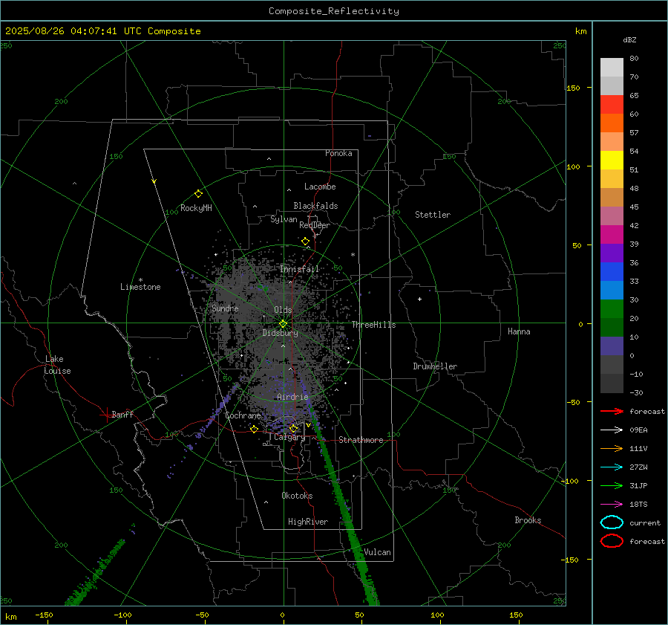Screen dimensions: 668x625
Task: Click the yellow diamond marker below Cochrane
Action: 254,430
